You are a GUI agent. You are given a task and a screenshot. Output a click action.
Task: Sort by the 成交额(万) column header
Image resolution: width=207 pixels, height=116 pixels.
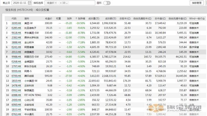pyautogui.click(x=111, y=18)
